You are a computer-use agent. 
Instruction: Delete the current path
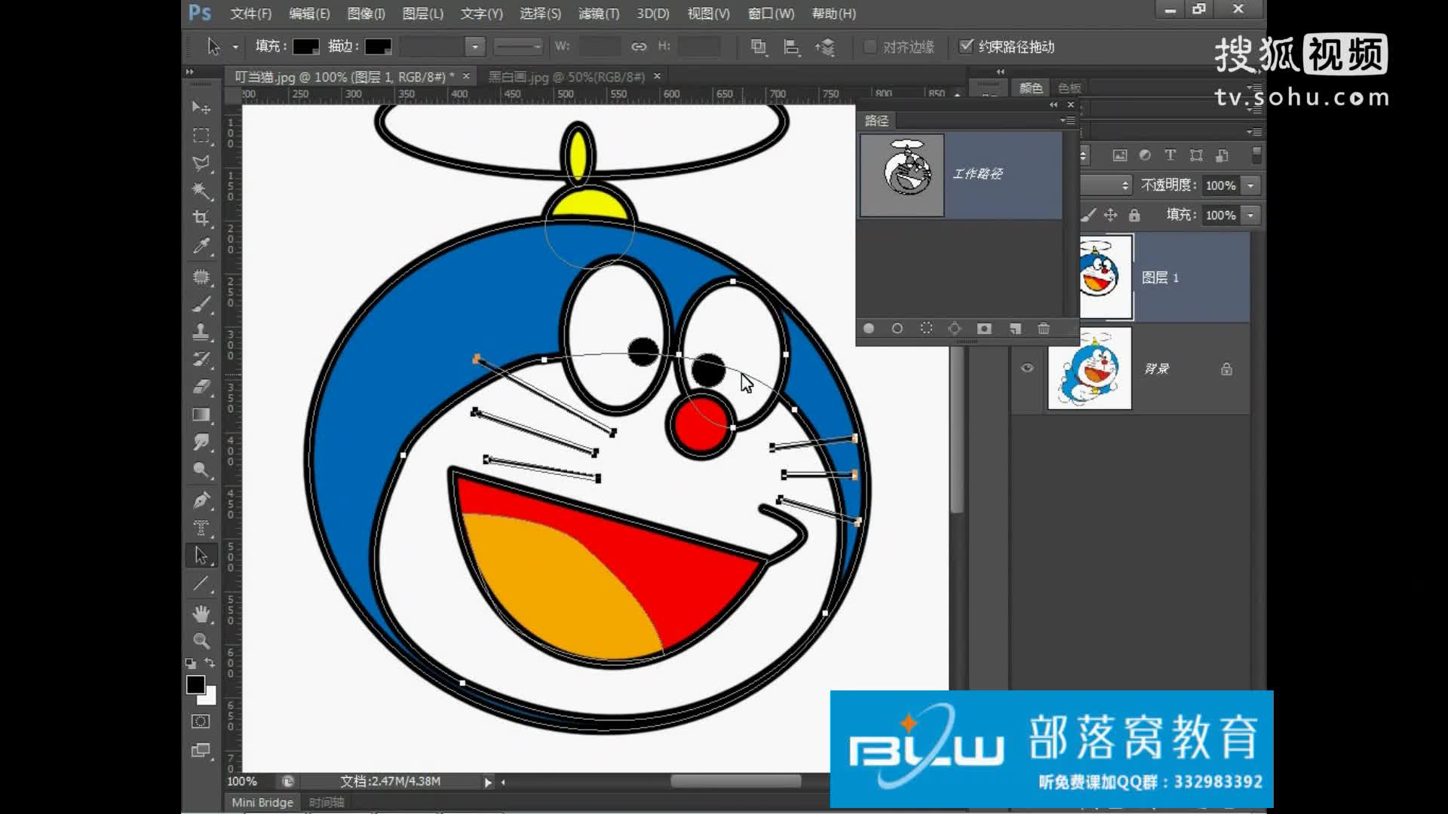1044,329
